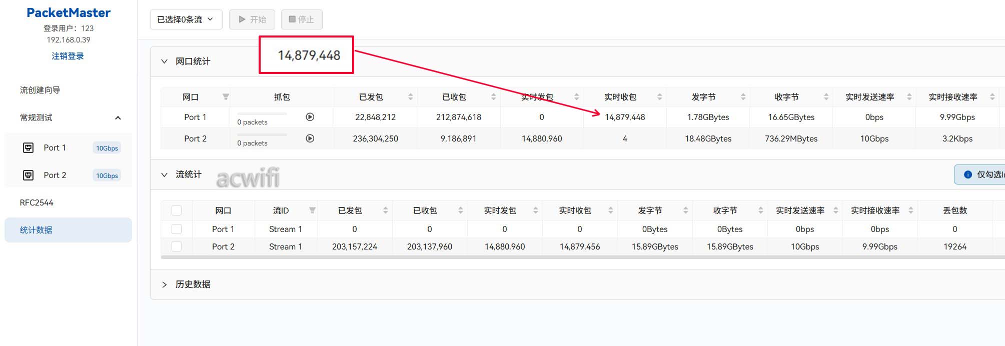Start packet capture on Port 2 row
The width and height of the screenshot is (1005, 346).
pyautogui.click(x=310, y=138)
